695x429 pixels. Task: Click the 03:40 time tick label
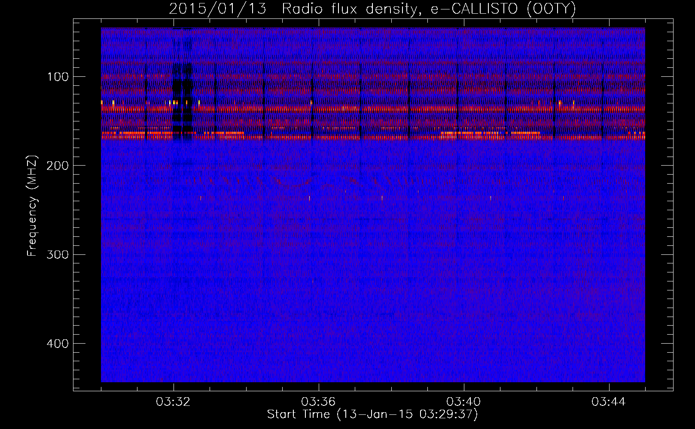tap(463, 402)
